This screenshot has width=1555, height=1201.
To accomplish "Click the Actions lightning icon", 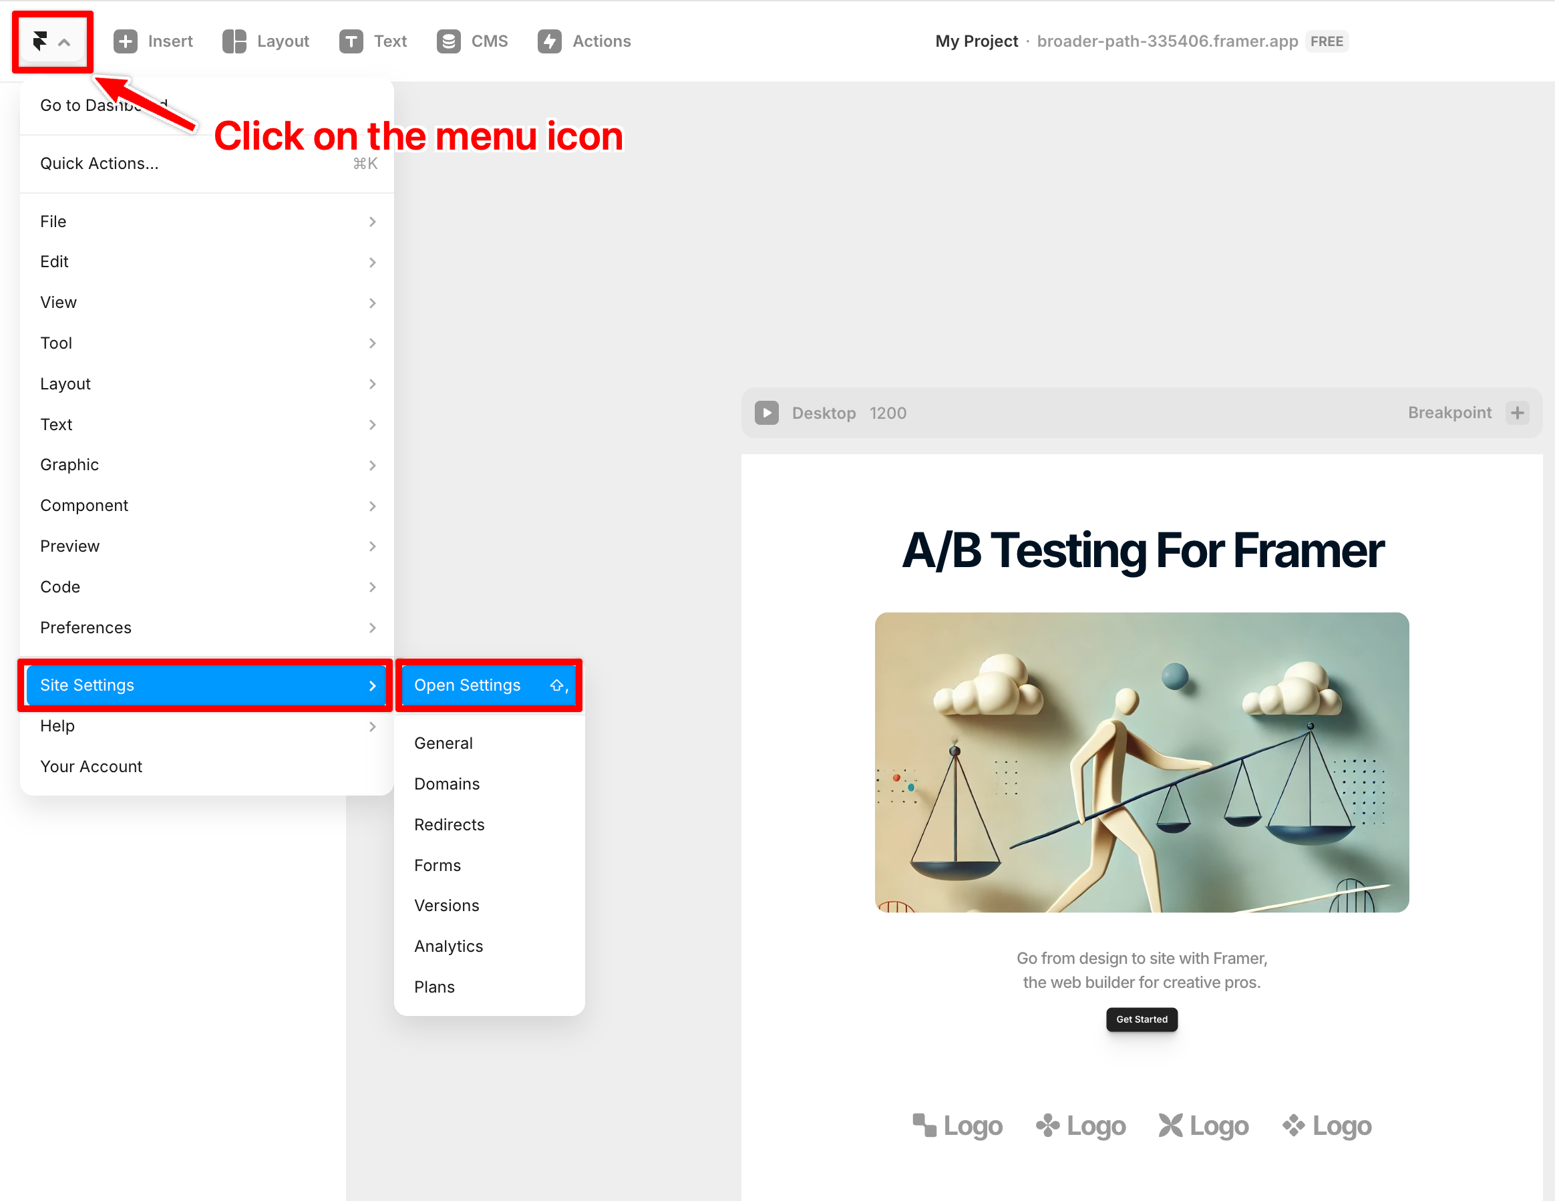I will (549, 41).
